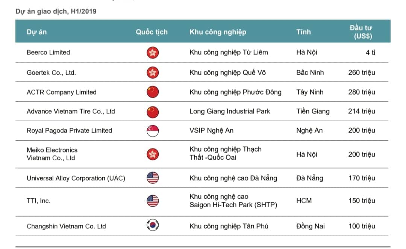Click the 'Beerco Limited' project name

click(x=48, y=53)
